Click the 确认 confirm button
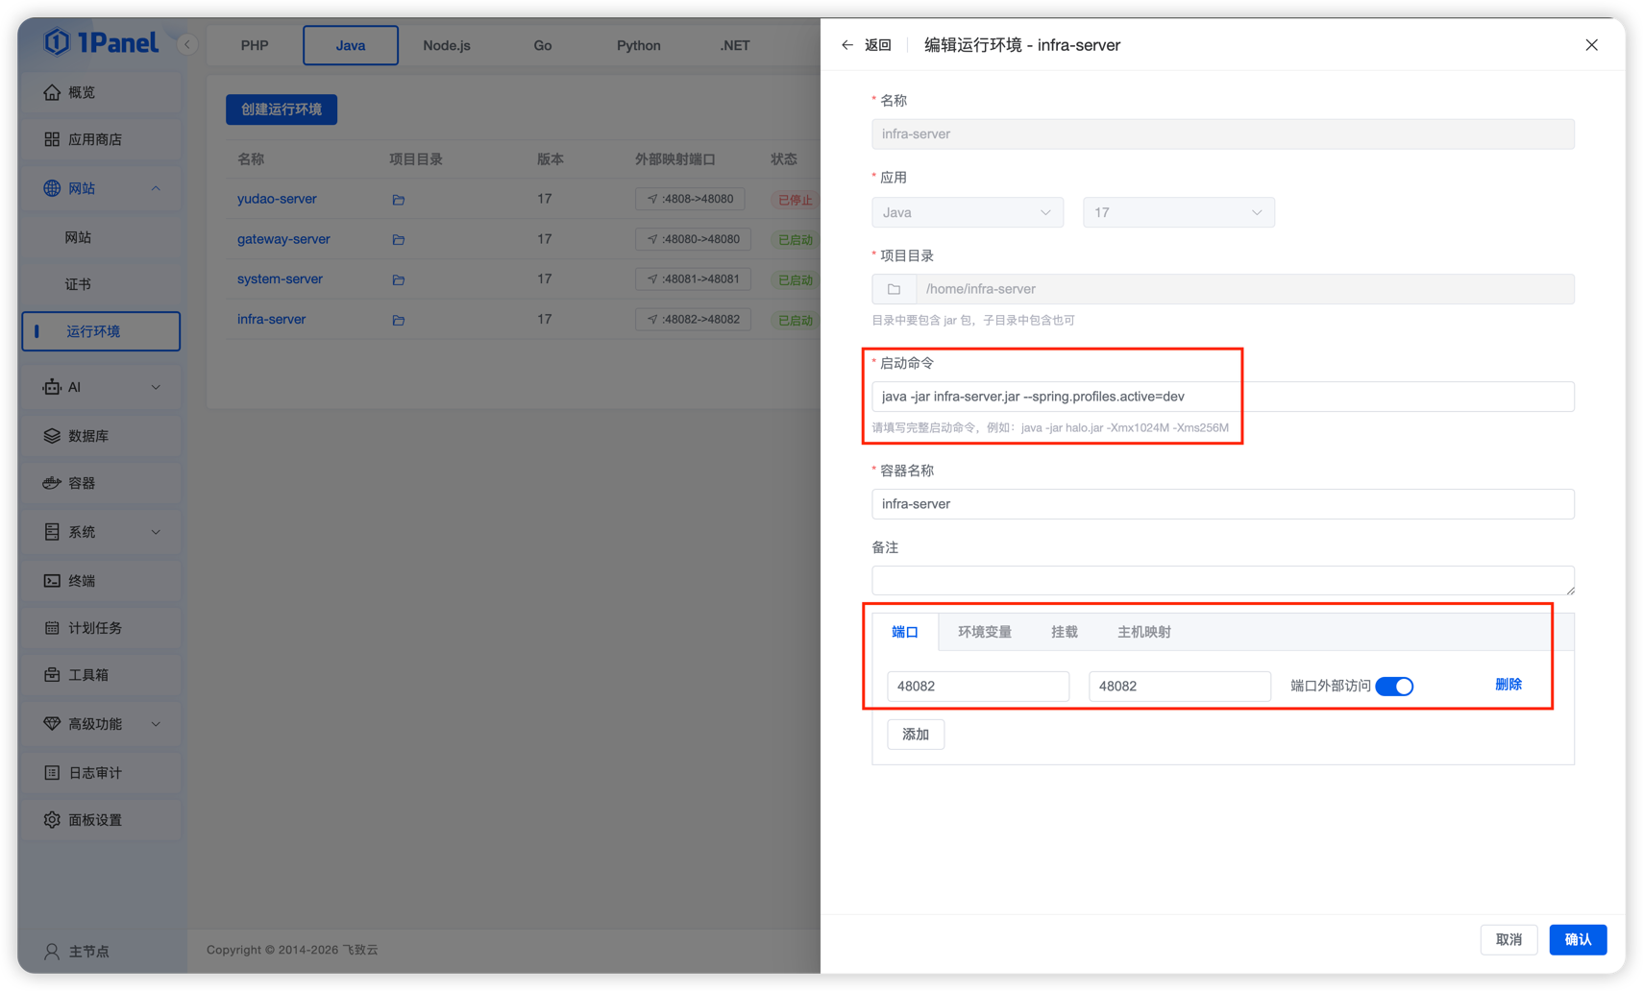1643x991 pixels. [x=1577, y=939]
